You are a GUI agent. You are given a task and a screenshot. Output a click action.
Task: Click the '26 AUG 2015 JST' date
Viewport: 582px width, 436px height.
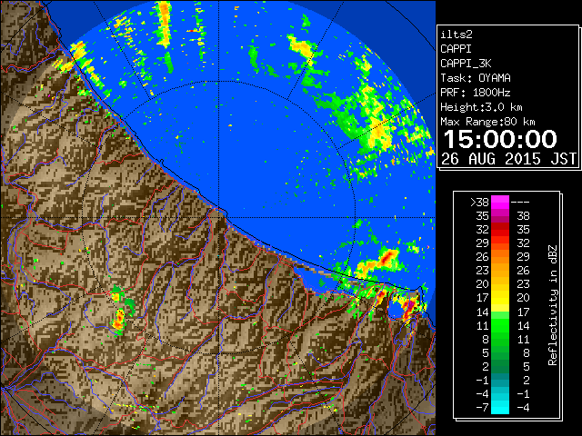pyautogui.click(x=508, y=159)
